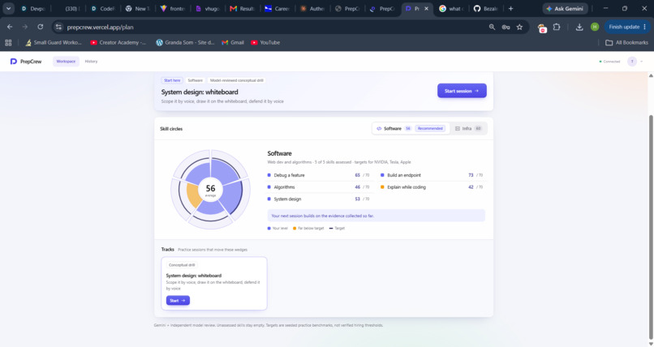The width and height of the screenshot is (654, 347).
Task: Open the Gmail bookmark
Action: pyautogui.click(x=233, y=42)
